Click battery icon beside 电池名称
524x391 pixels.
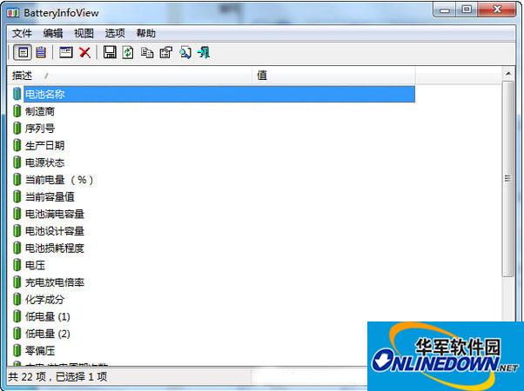(x=17, y=94)
